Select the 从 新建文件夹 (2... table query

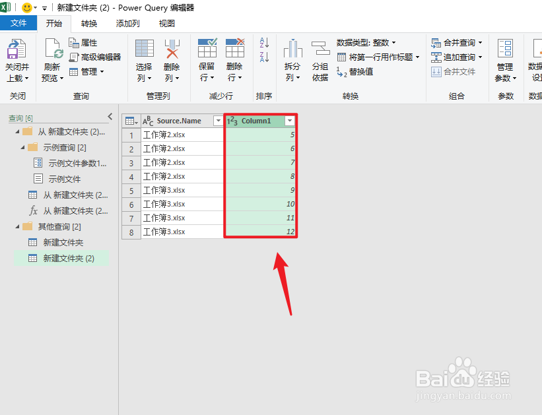click(x=69, y=195)
